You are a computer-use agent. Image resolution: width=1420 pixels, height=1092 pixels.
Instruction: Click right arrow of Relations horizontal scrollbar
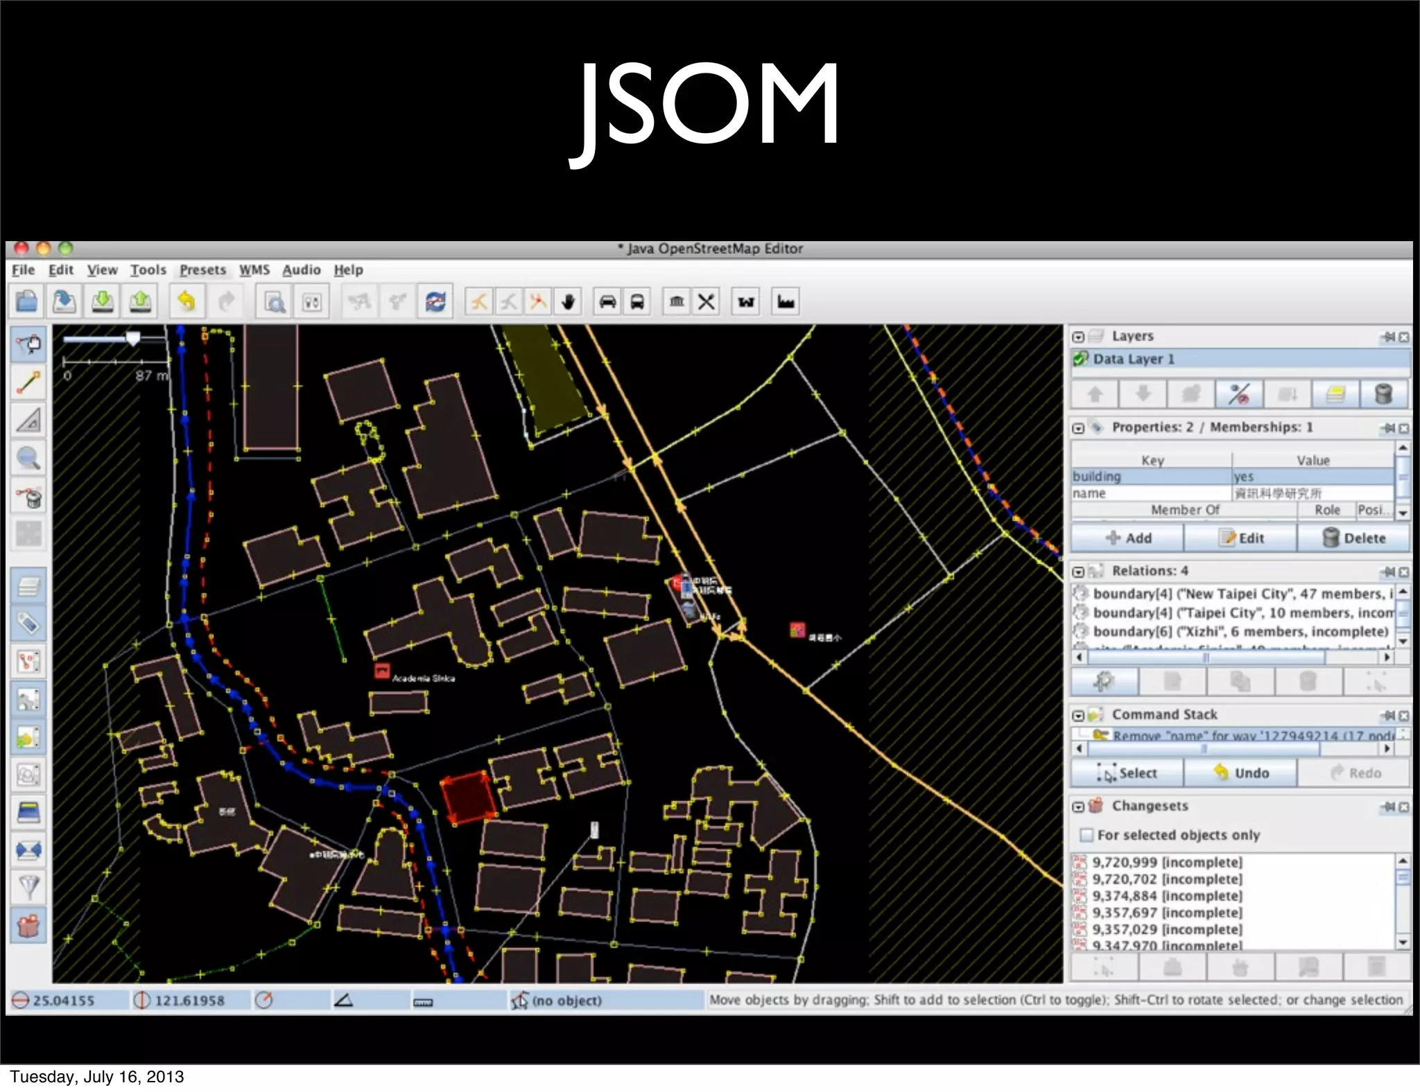[1387, 656]
